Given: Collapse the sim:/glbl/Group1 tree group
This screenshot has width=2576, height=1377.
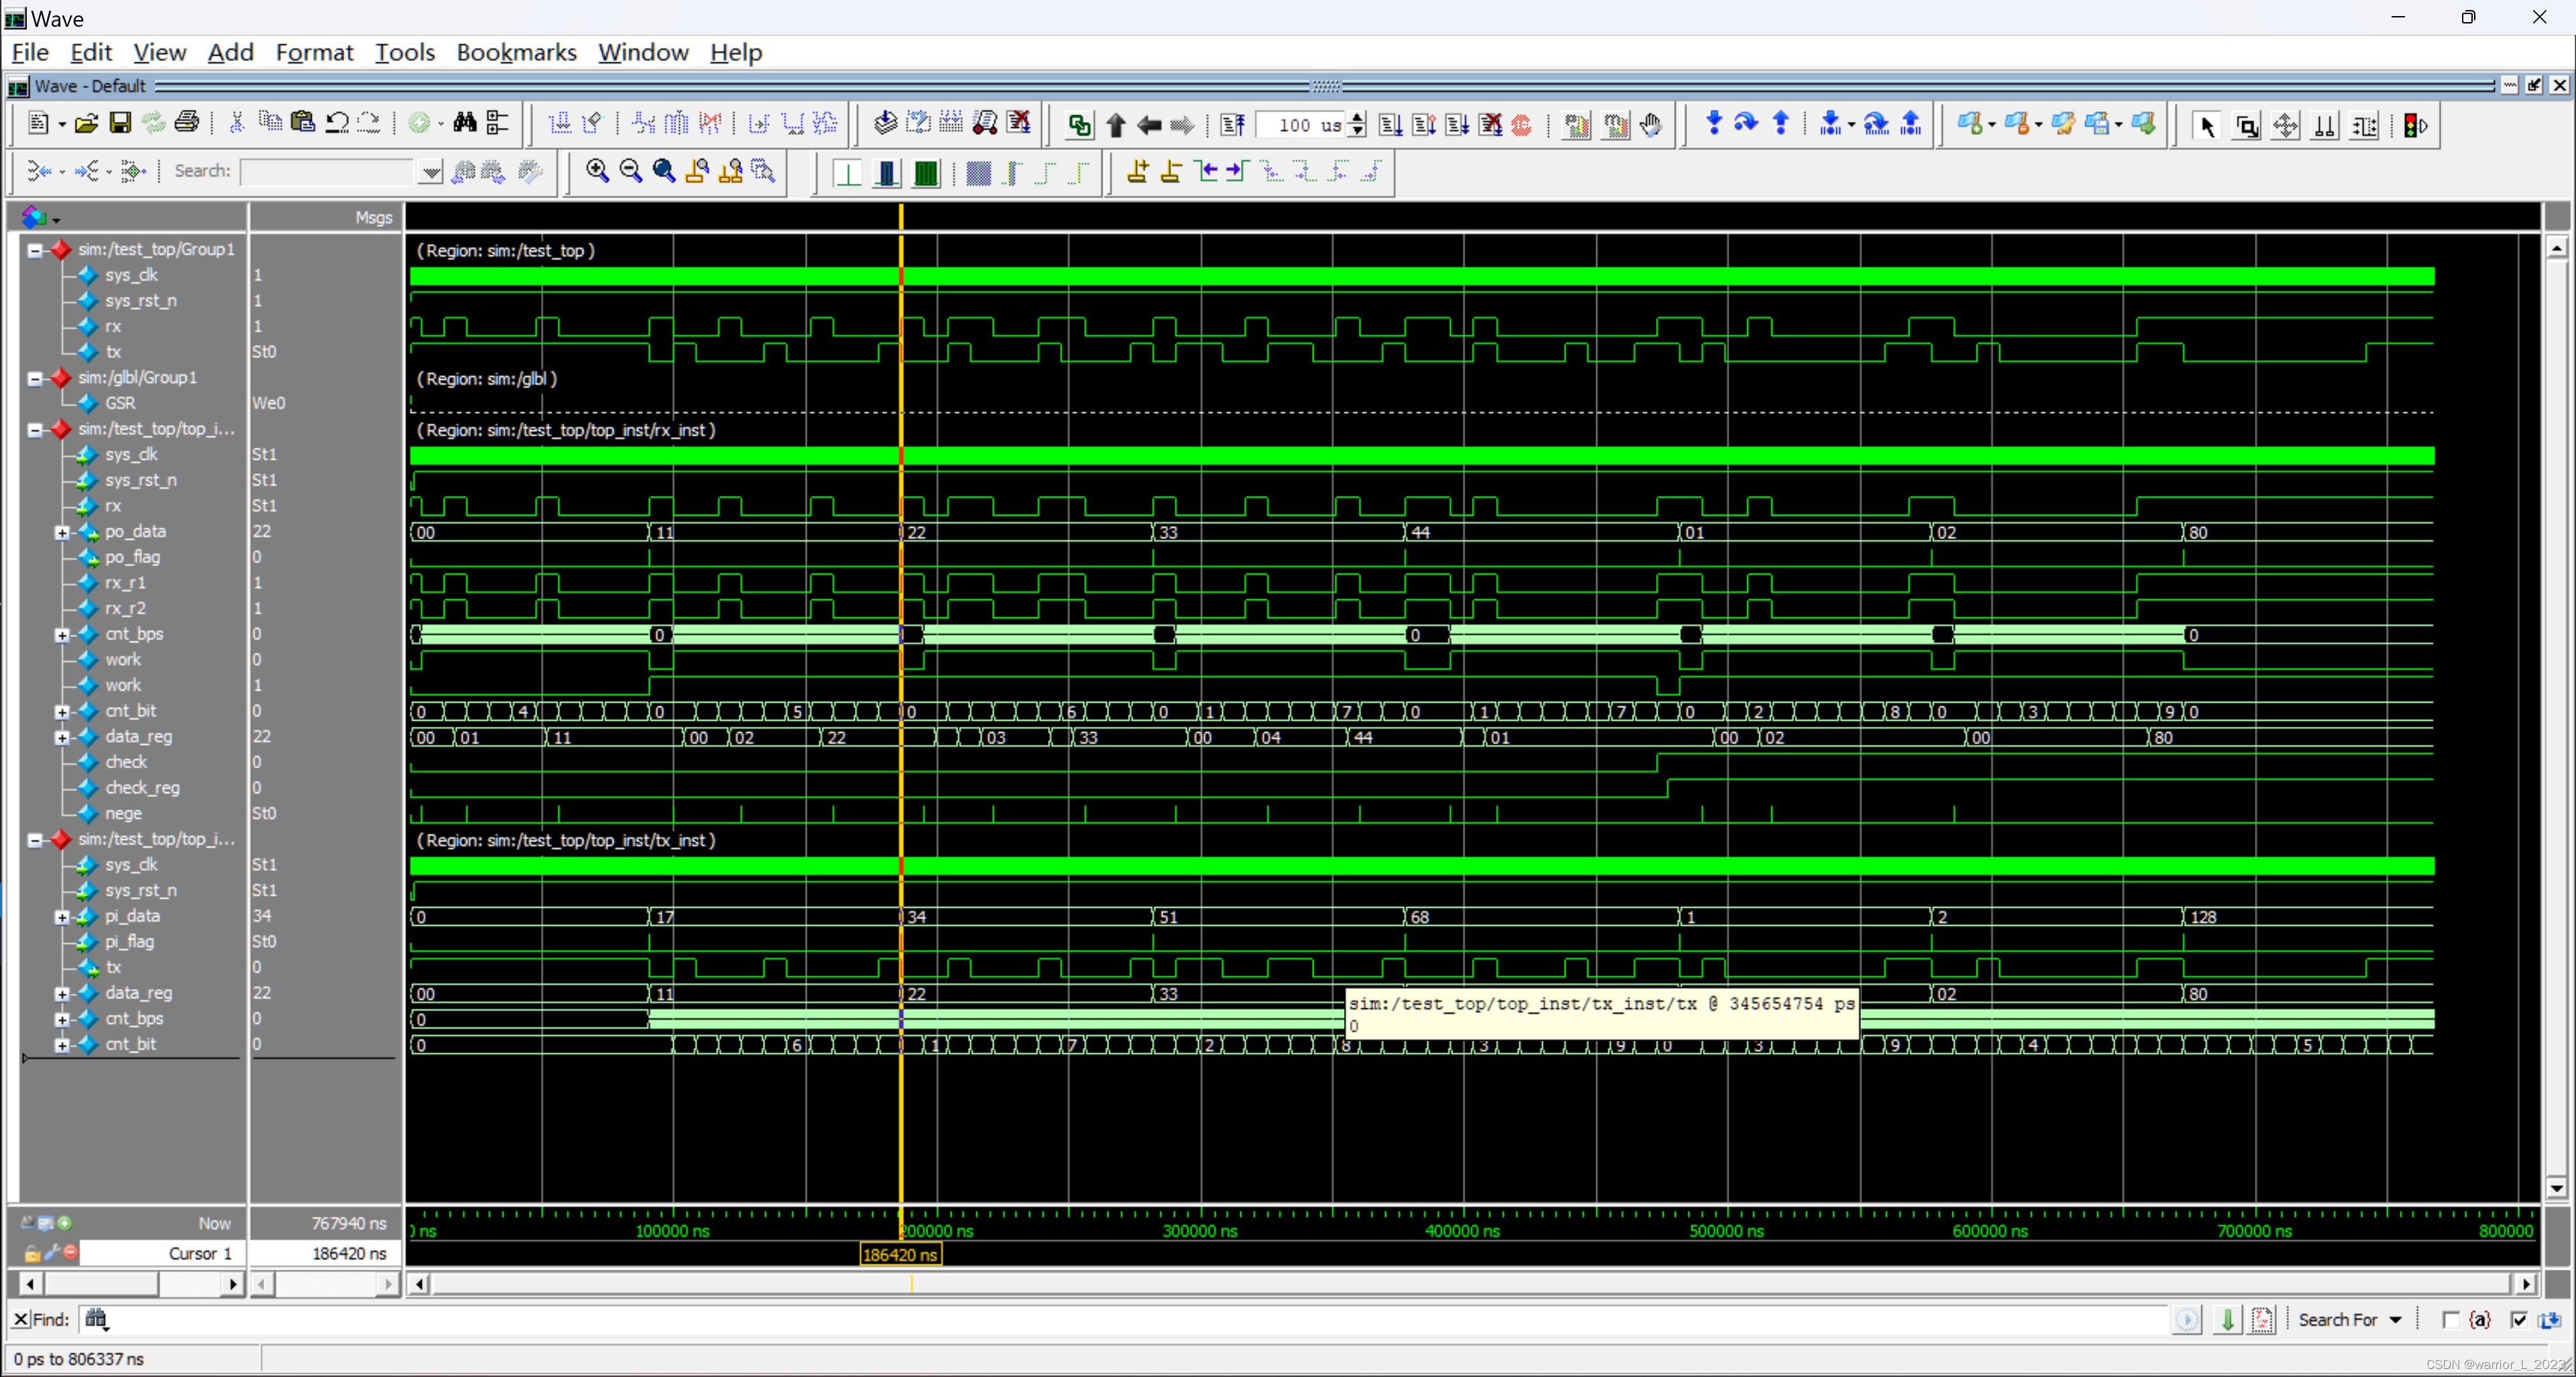Looking at the screenshot, I should (35, 378).
